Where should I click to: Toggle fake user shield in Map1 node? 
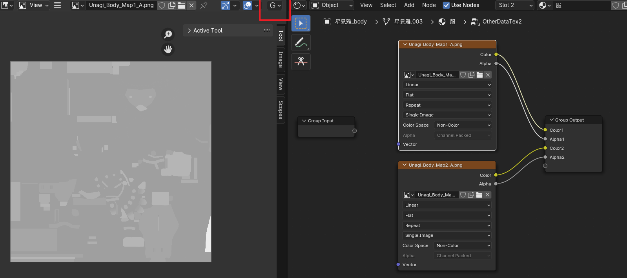point(463,75)
